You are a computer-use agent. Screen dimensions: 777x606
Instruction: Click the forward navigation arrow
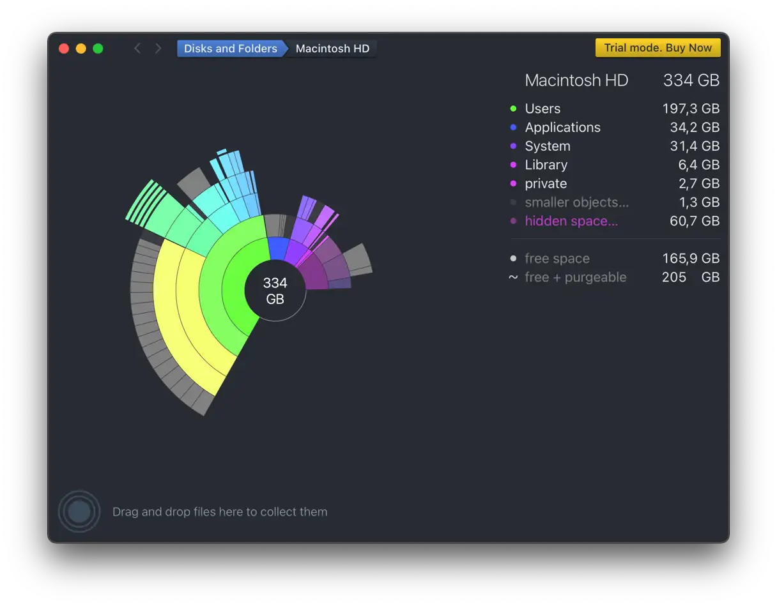[158, 49]
